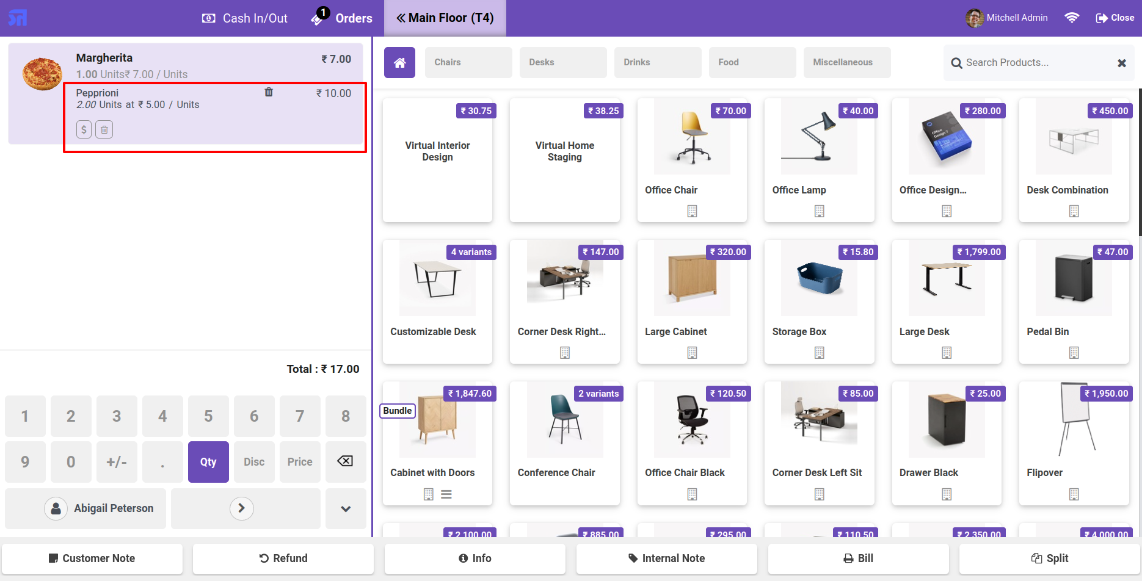Viewport: 1142px width, 581px height.
Task: Open the Orders ticket list
Action: (x=341, y=17)
